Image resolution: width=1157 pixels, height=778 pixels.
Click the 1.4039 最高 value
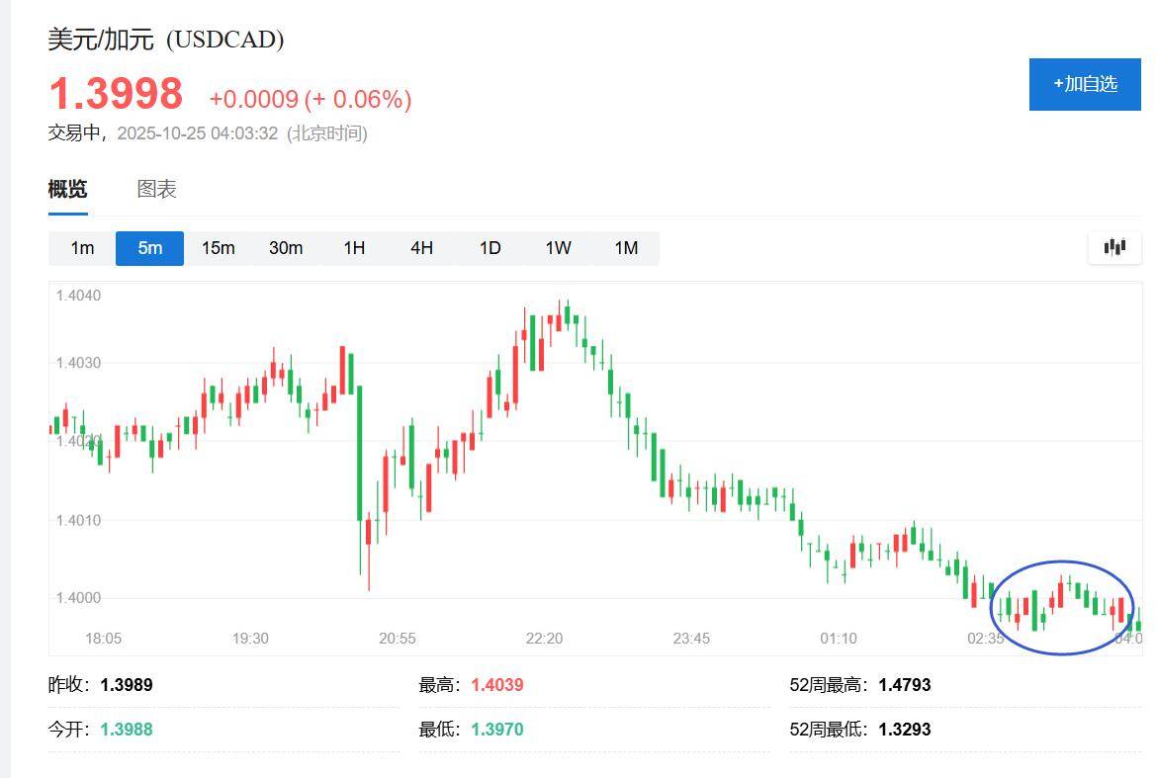tap(496, 685)
